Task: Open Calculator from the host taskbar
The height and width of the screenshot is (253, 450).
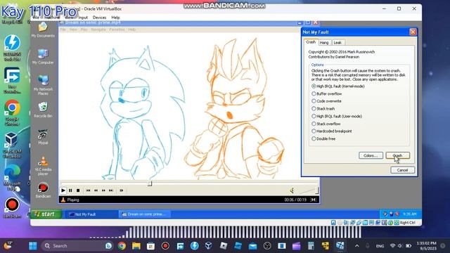Action: click(311, 246)
